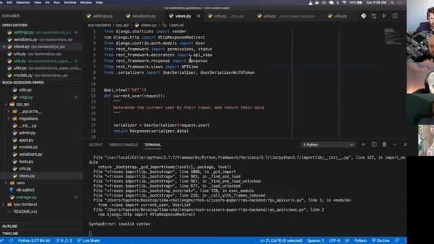The width and height of the screenshot is (434, 244).
Task: Maximize the panel with up chevron
Action: tap(395, 144)
